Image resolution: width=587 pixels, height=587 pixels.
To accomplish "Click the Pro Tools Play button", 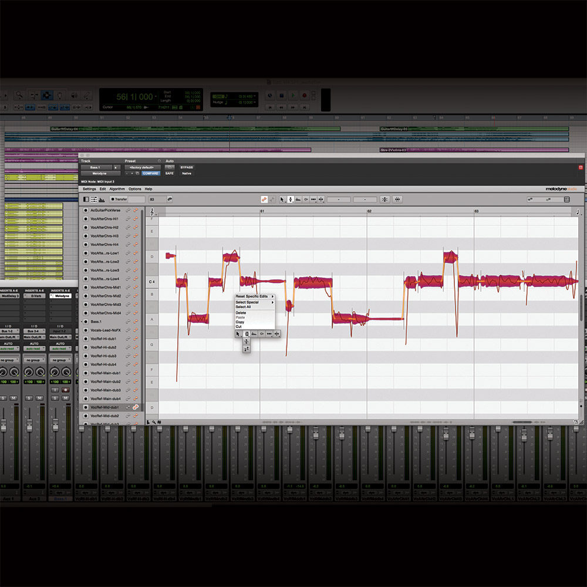I will (293, 96).
